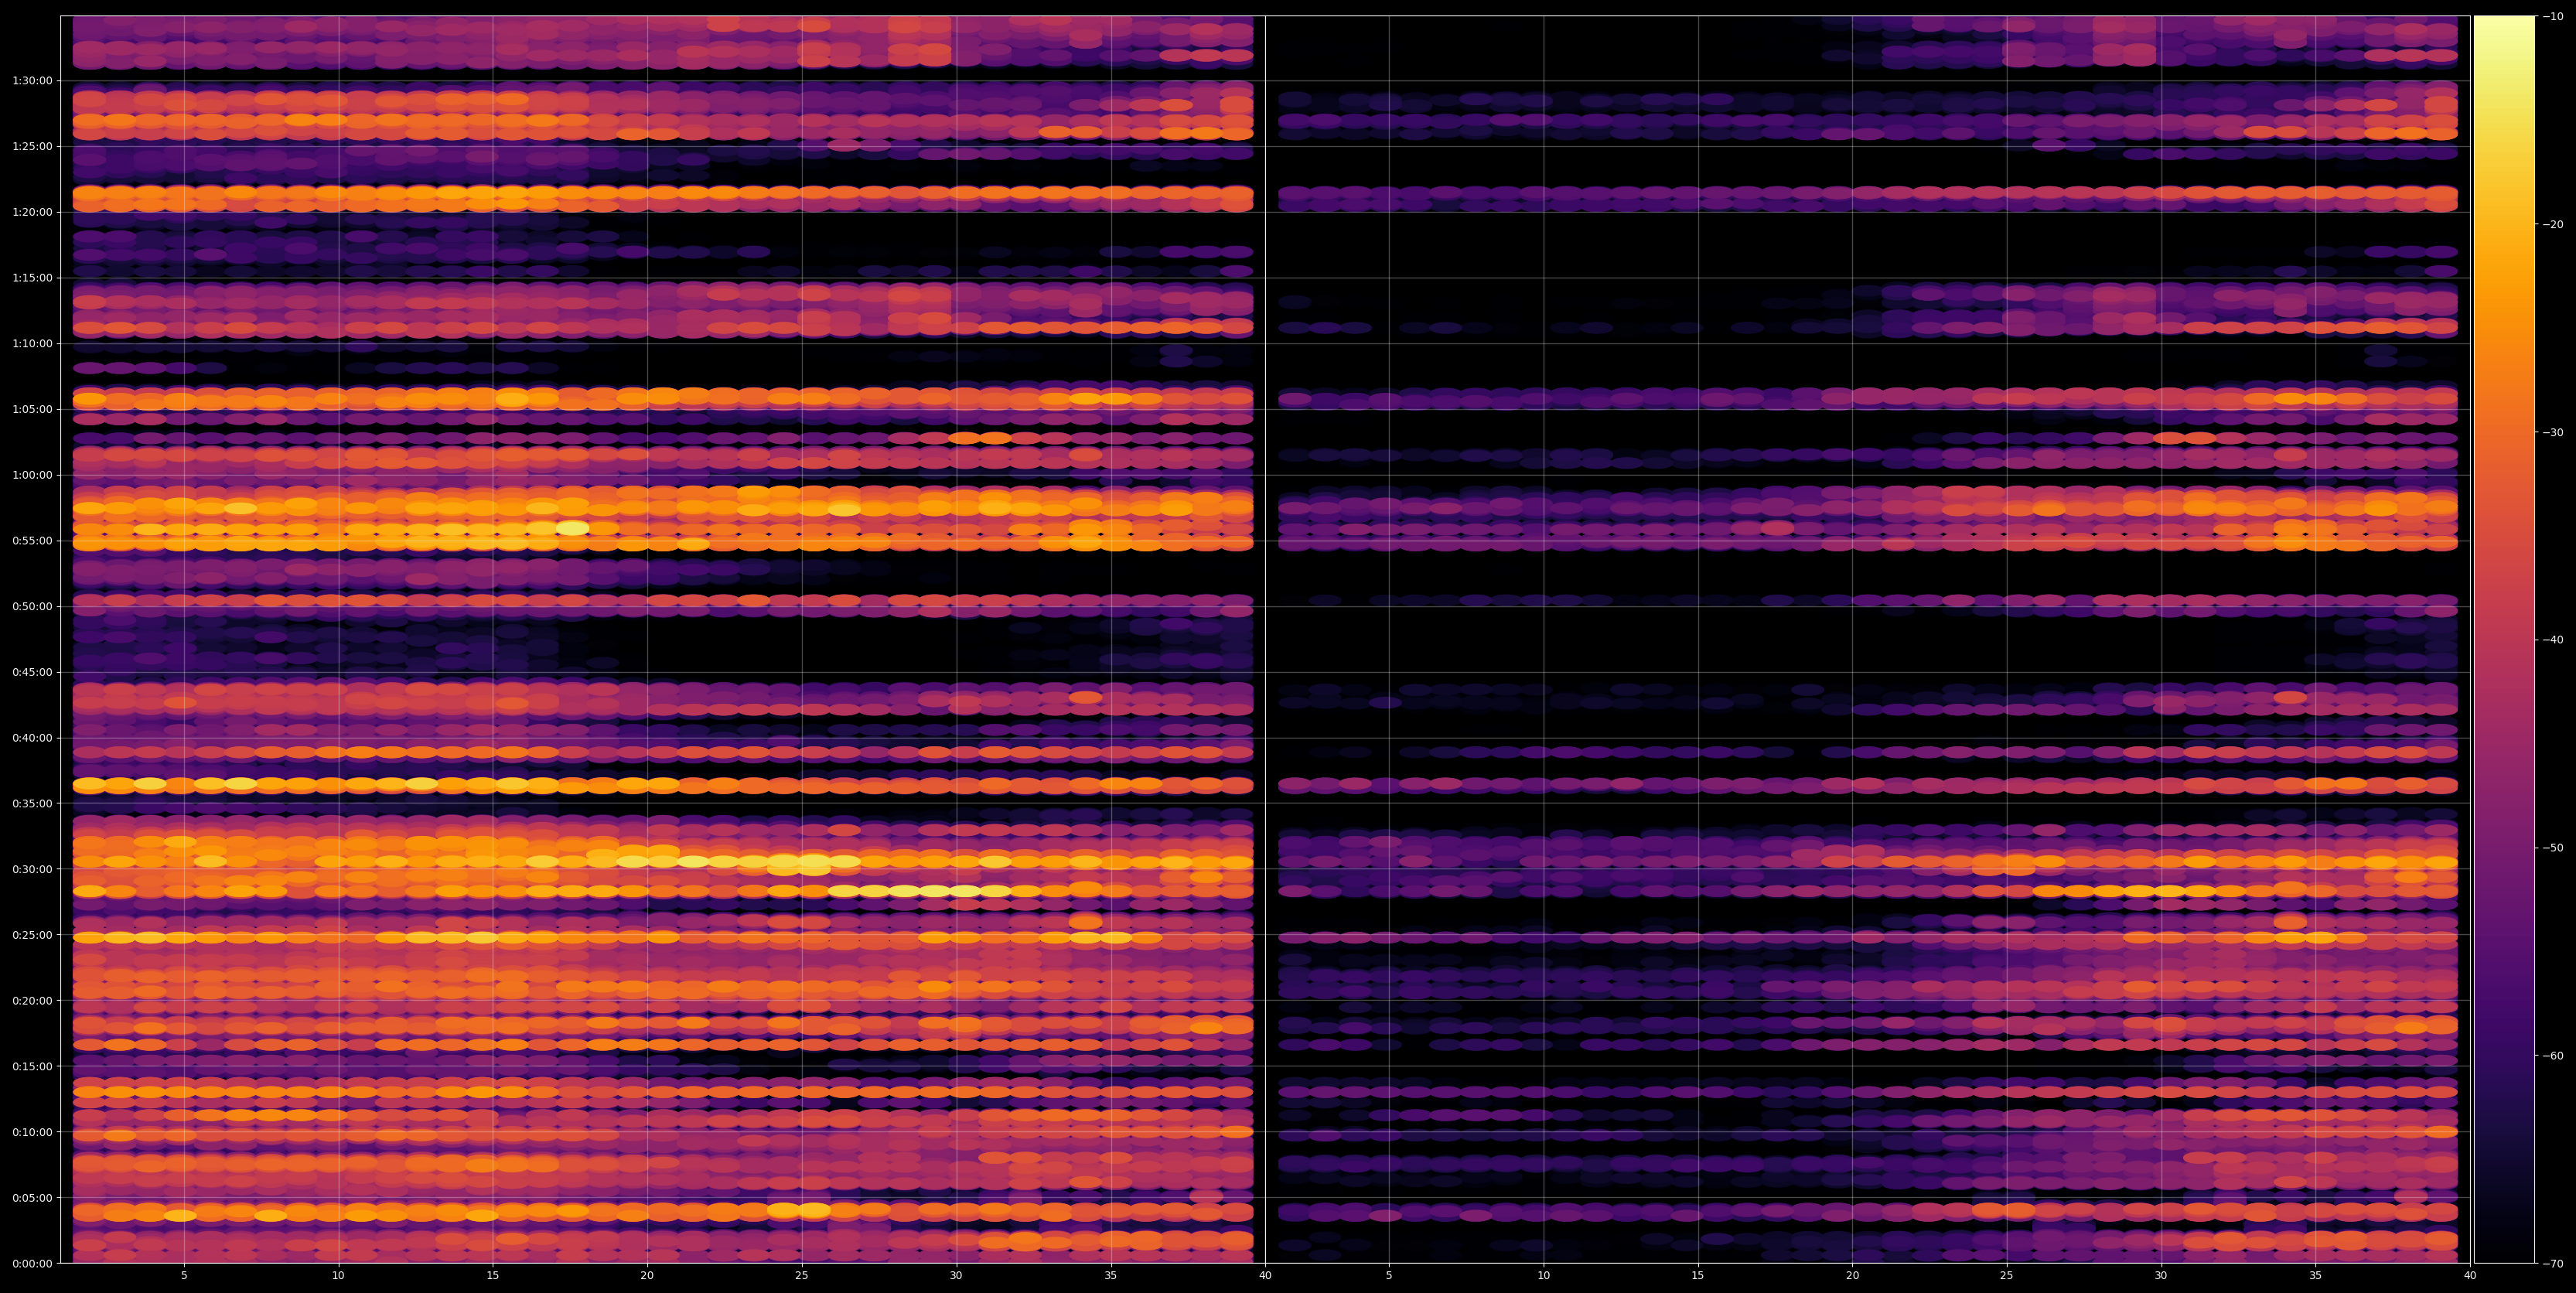Click the 1:00:00 y-axis tick label
The image size is (2576, 1293).
tap(32, 475)
